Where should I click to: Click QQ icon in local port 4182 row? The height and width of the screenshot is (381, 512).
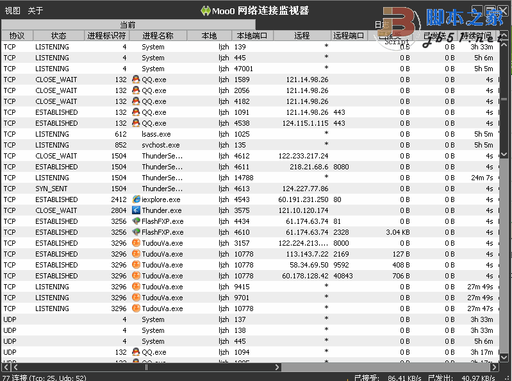pos(136,101)
